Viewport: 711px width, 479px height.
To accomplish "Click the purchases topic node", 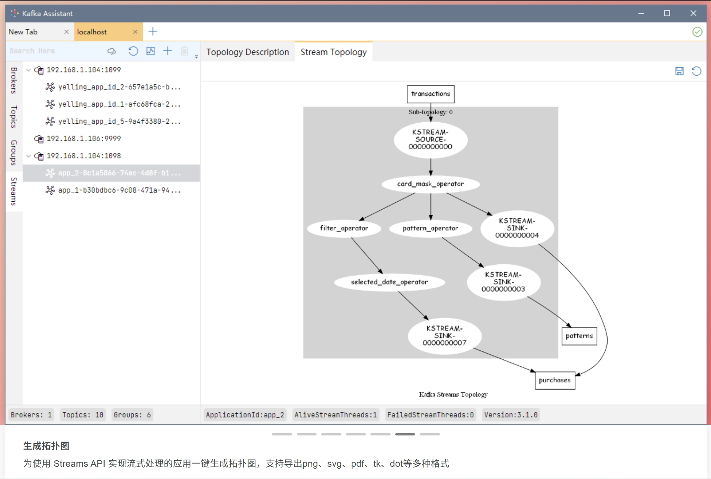I will (x=555, y=380).
